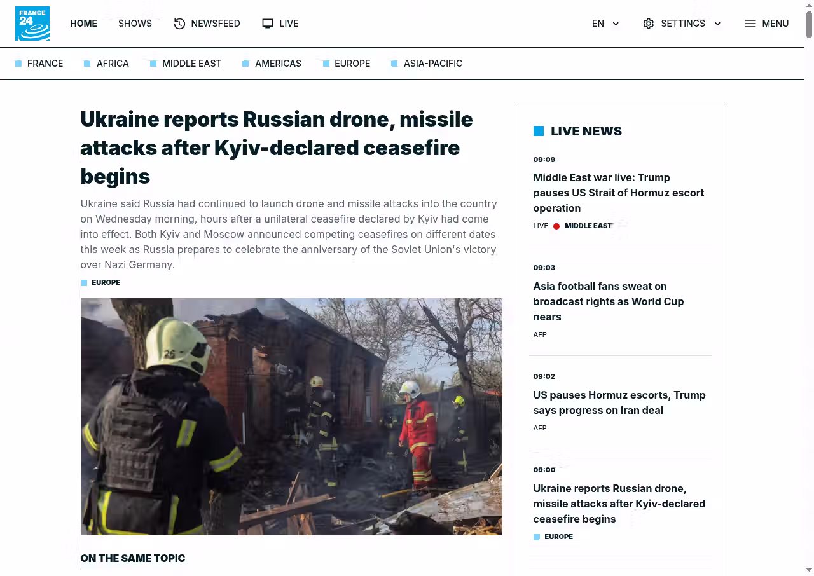Viewport: 814px width, 576px height.
Task: Click the blue square beside Africa
Action: (87, 64)
